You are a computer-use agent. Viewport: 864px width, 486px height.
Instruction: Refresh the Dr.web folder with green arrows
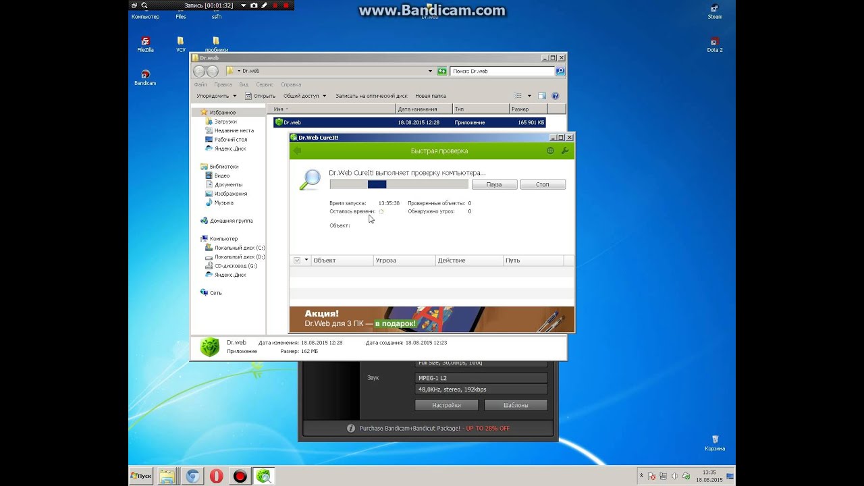(x=442, y=71)
